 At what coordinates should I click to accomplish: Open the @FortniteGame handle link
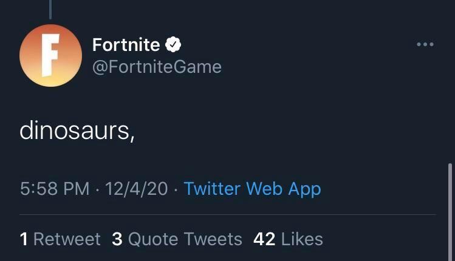point(156,66)
